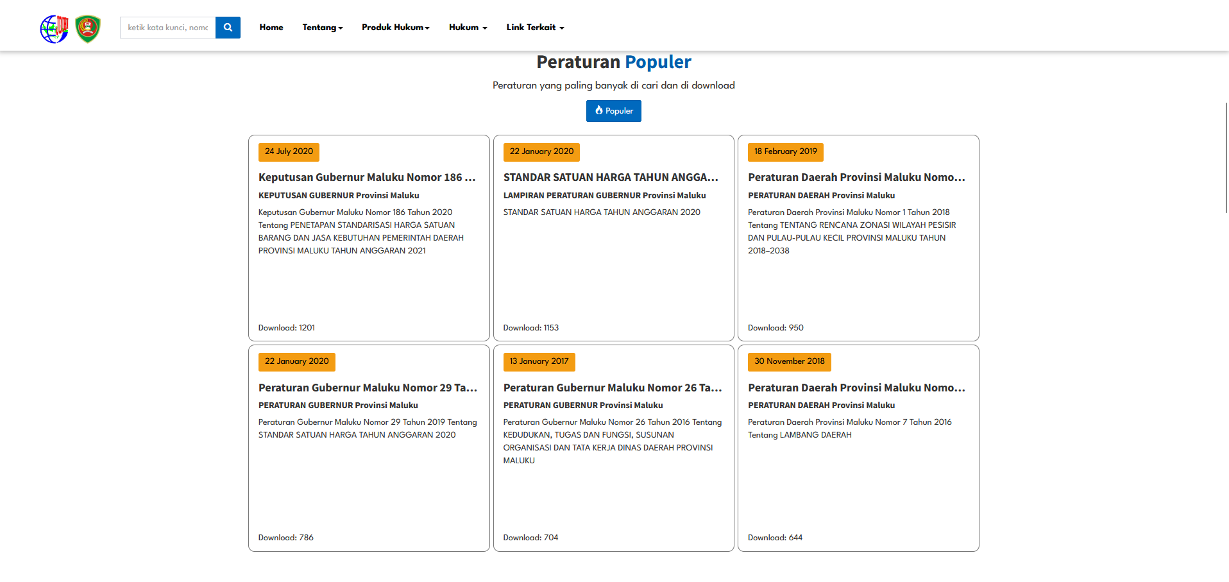Screen dimensions: 1229x582
Task: Open the Home menu item
Action: tap(271, 28)
